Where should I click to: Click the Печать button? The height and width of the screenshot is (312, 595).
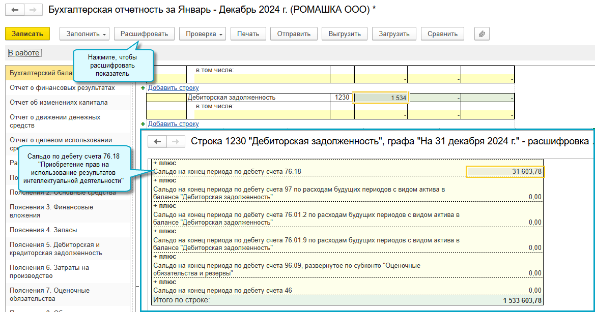pyautogui.click(x=248, y=34)
